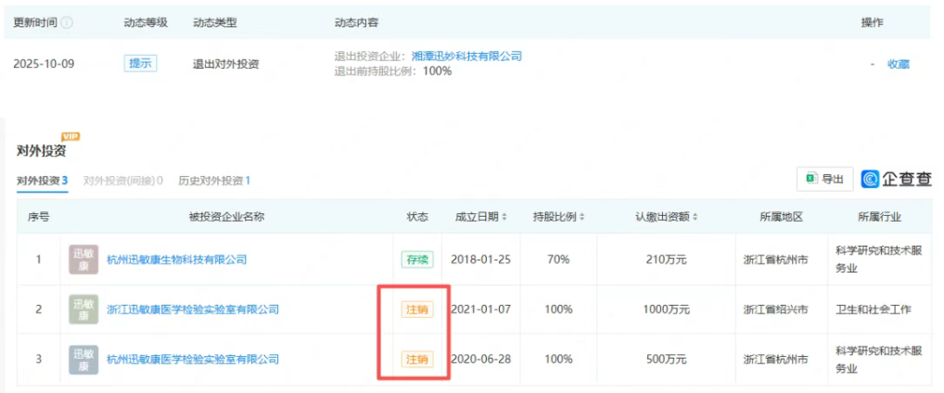Click 收藏 in the 操作 column
Image resolution: width=944 pixels, height=393 pixels.
tap(898, 64)
